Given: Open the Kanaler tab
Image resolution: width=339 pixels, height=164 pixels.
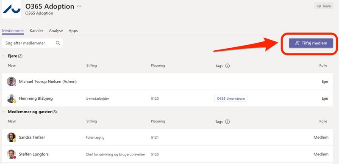Looking at the screenshot, I should tap(36, 30).
